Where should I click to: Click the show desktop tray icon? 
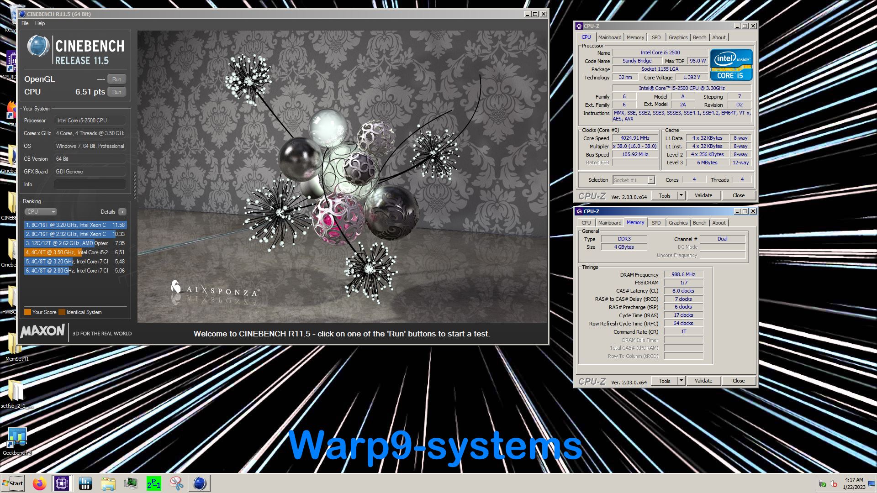click(872, 483)
